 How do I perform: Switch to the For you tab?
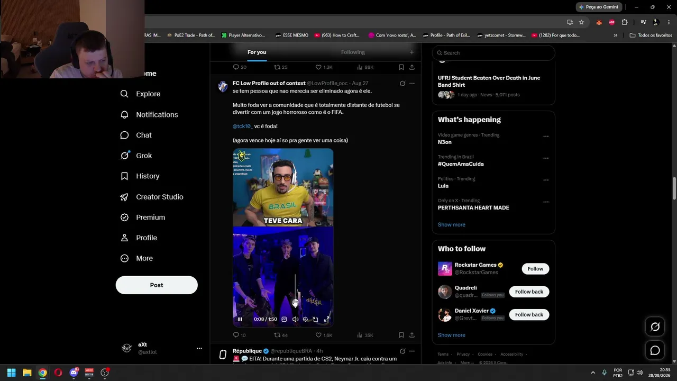pos(257,52)
